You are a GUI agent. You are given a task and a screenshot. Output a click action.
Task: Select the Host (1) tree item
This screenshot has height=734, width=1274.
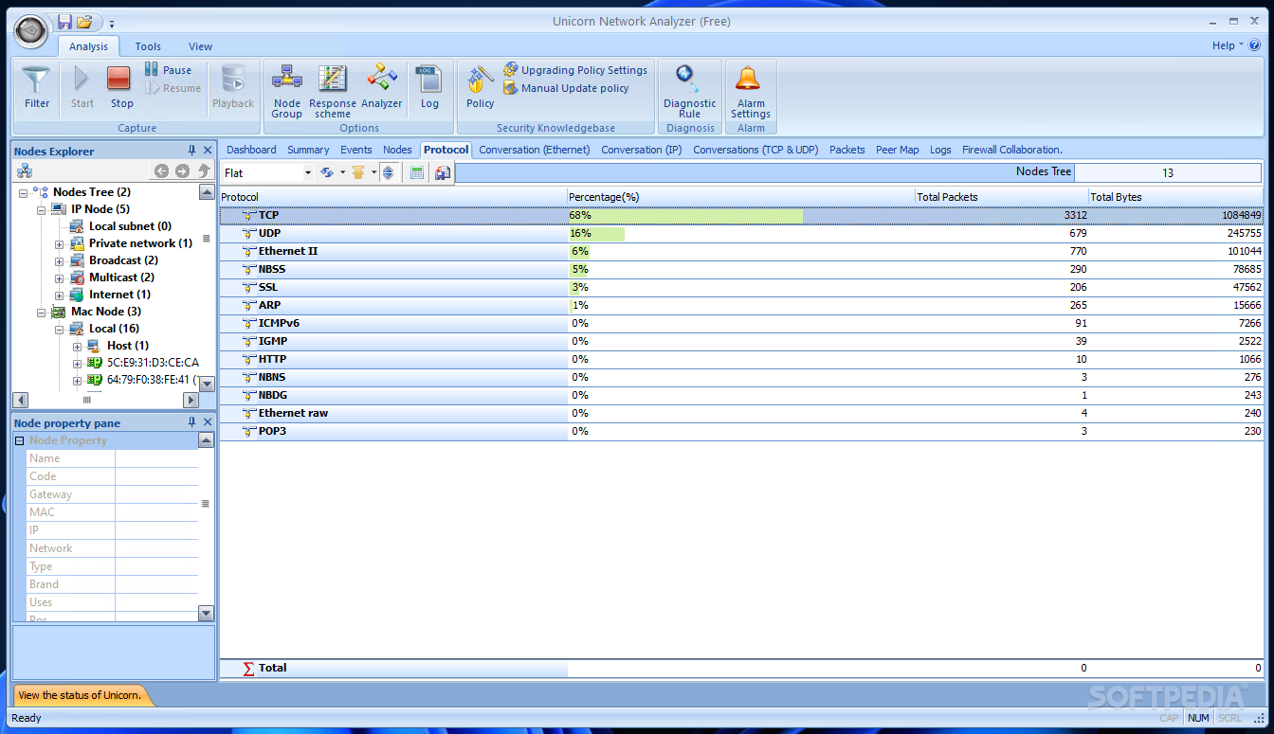tap(127, 346)
